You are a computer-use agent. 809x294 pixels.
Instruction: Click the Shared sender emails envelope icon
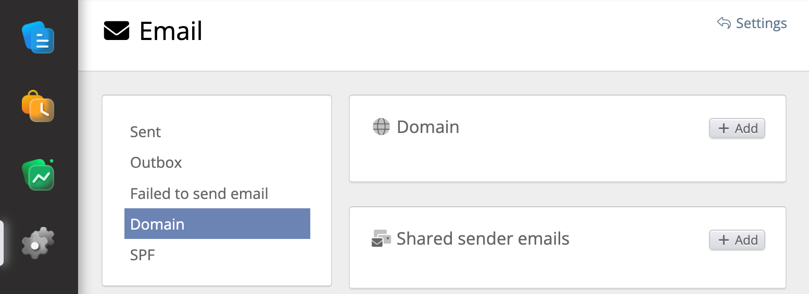tap(381, 239)
